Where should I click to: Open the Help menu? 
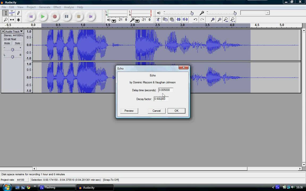(80, 7)
